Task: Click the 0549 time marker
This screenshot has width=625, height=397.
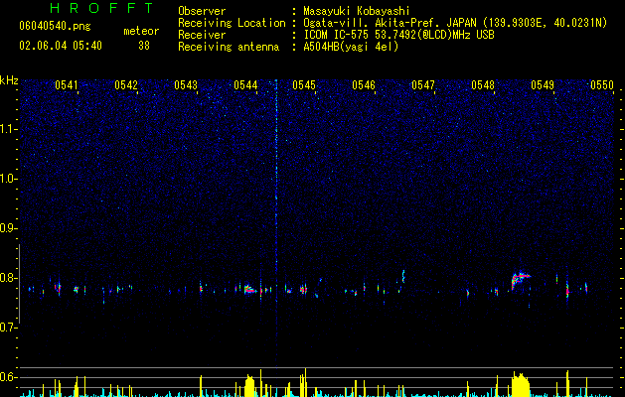Action: 543,85
